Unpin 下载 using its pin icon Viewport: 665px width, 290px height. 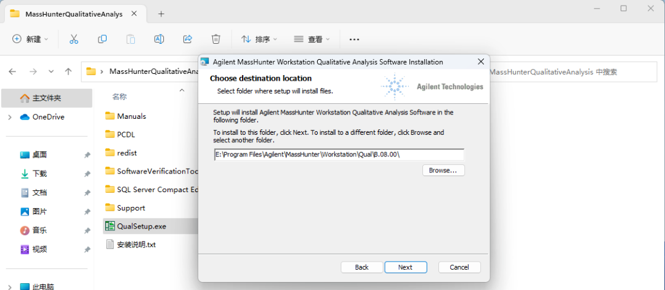[87, 174]
